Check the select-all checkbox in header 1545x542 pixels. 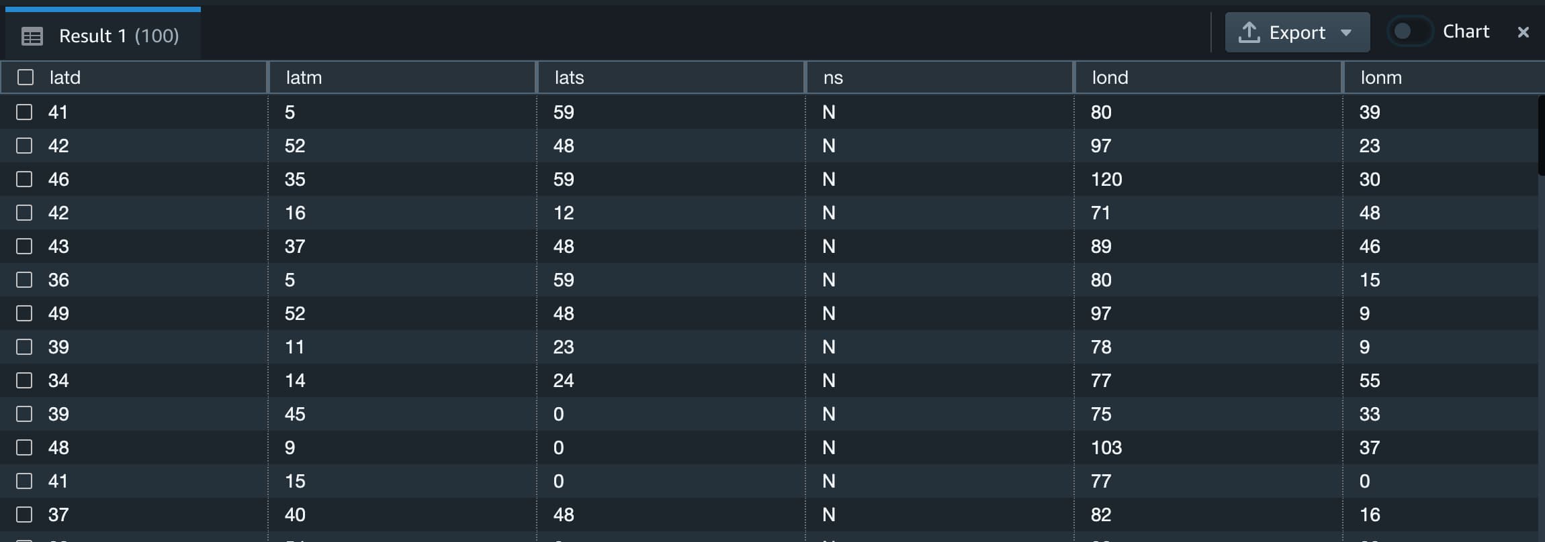(26, 78)
